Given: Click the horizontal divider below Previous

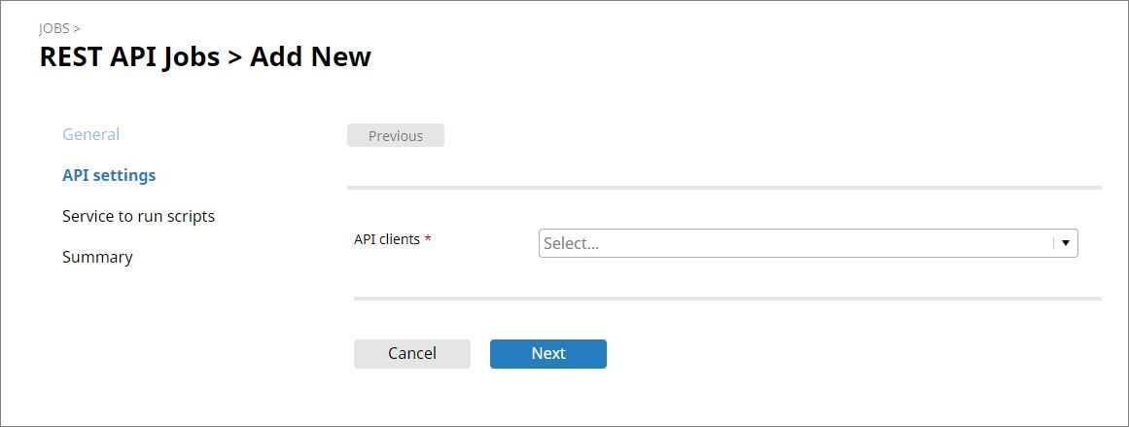Looking at the screenshot, I should click(723, 187).
